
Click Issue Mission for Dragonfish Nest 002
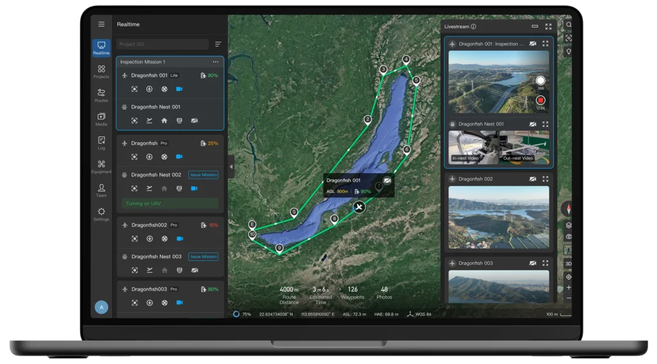click(x=203, y=175)
